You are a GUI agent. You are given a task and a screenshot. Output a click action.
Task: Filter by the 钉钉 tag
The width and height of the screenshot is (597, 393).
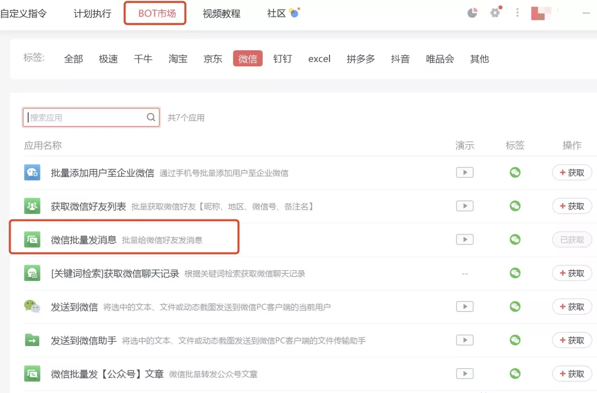(x=282, y=59)
